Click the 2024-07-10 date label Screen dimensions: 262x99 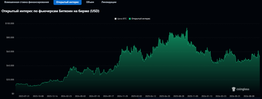[94, 96]
